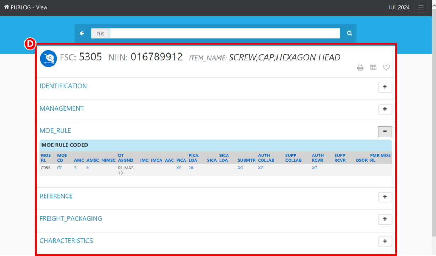Click the PUBLOG - View title
Screen dimensions: 436x256
pyautogui.click(x=29, y=7)
